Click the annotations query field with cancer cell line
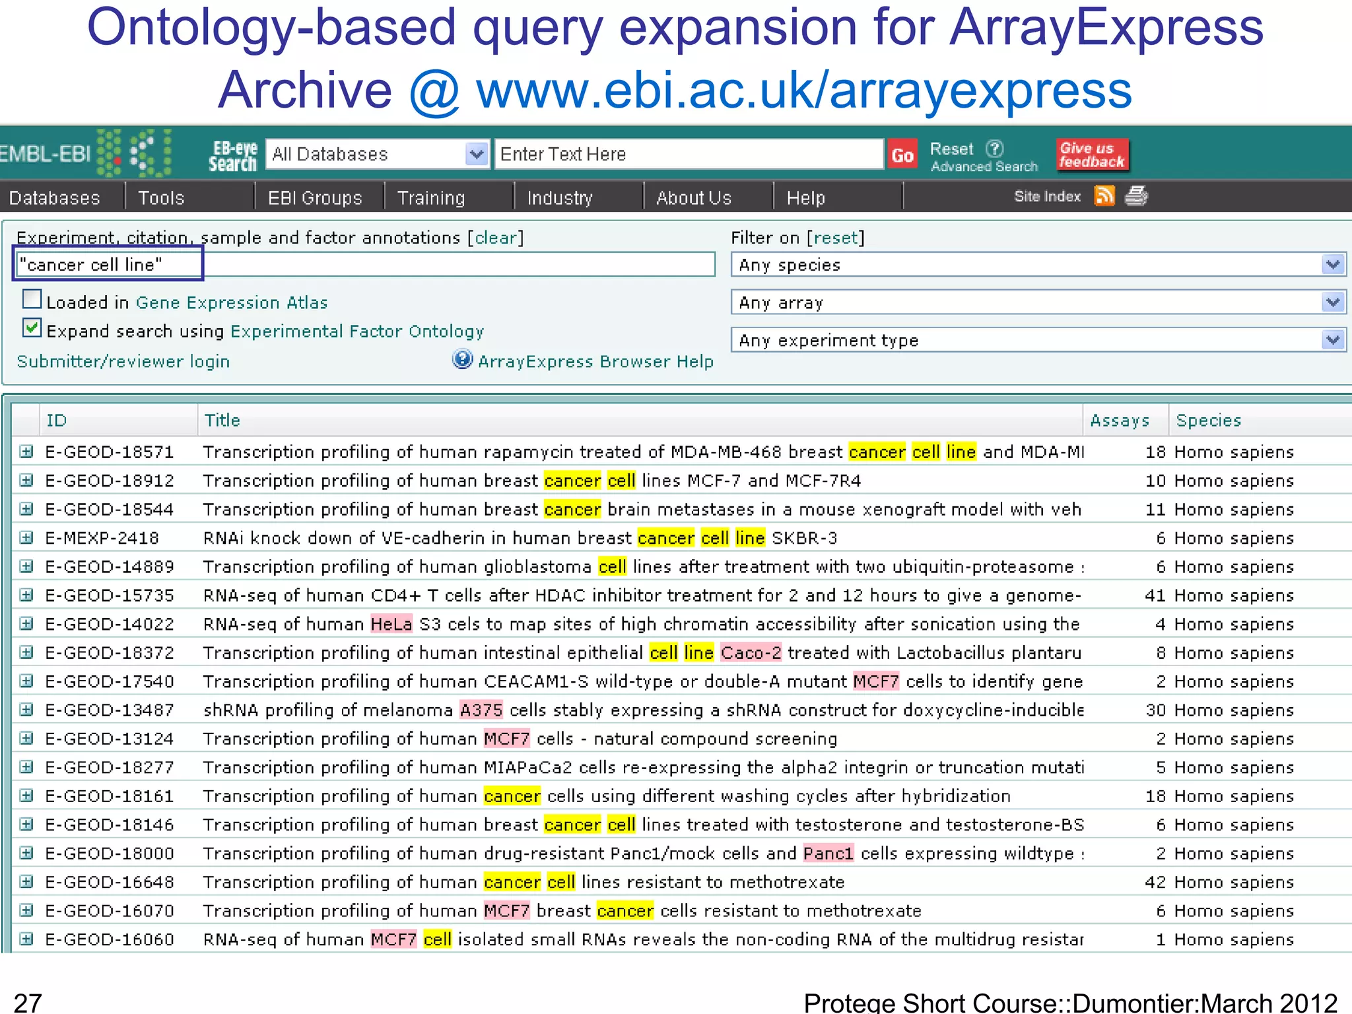The image size is (1352, 1014). click(365, 265)
